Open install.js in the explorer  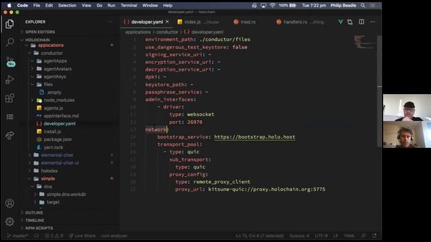(53, 132)
